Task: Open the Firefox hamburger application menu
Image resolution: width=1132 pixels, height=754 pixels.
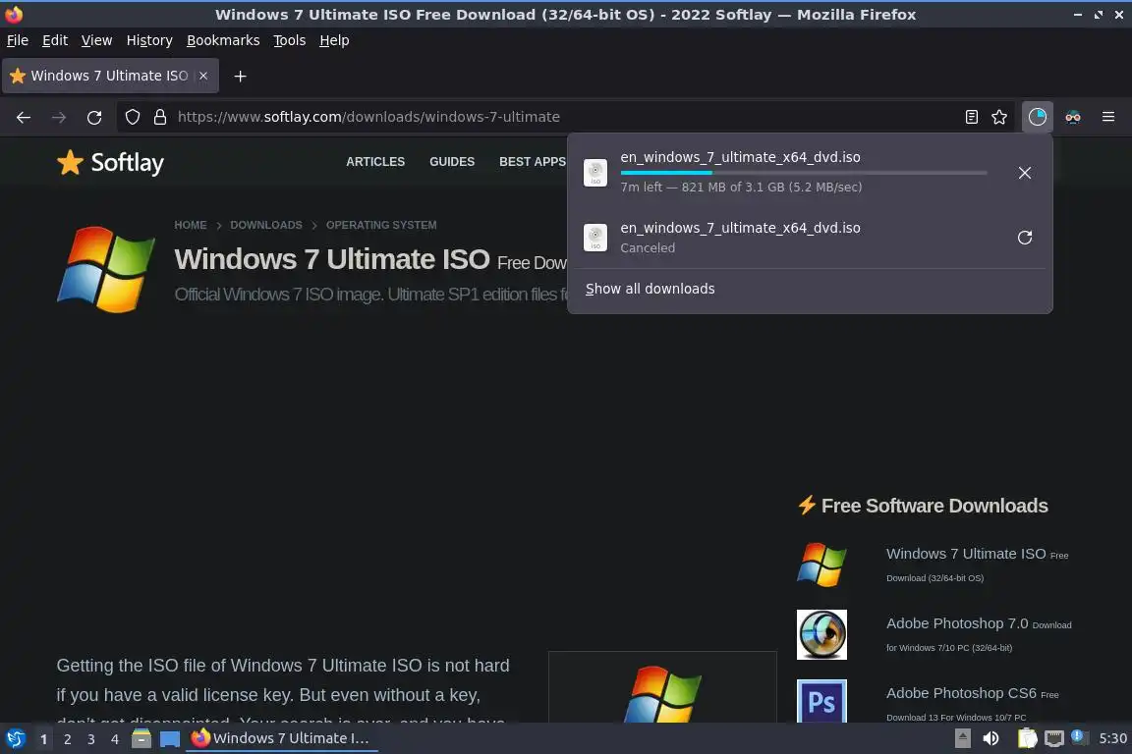Action: 1108,117
